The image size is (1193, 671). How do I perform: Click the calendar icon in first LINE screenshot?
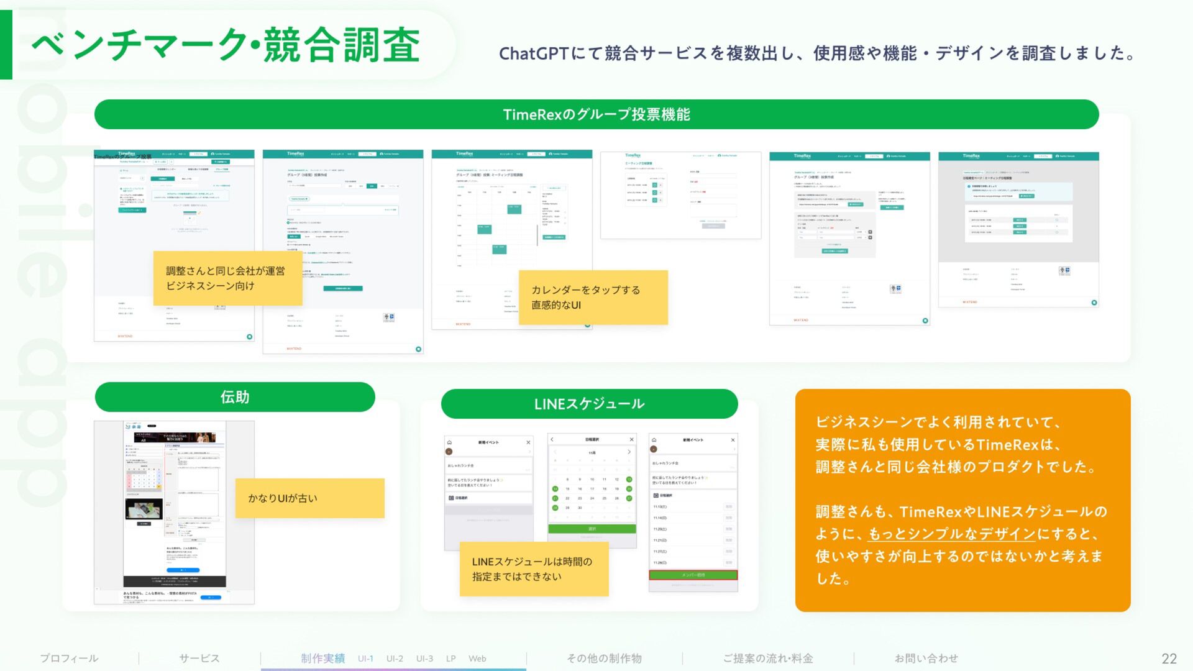450,498
